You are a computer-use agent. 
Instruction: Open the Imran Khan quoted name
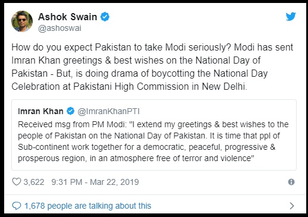40,111
